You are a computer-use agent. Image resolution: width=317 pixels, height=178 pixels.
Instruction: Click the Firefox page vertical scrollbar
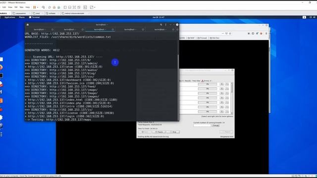coord(269,77)
